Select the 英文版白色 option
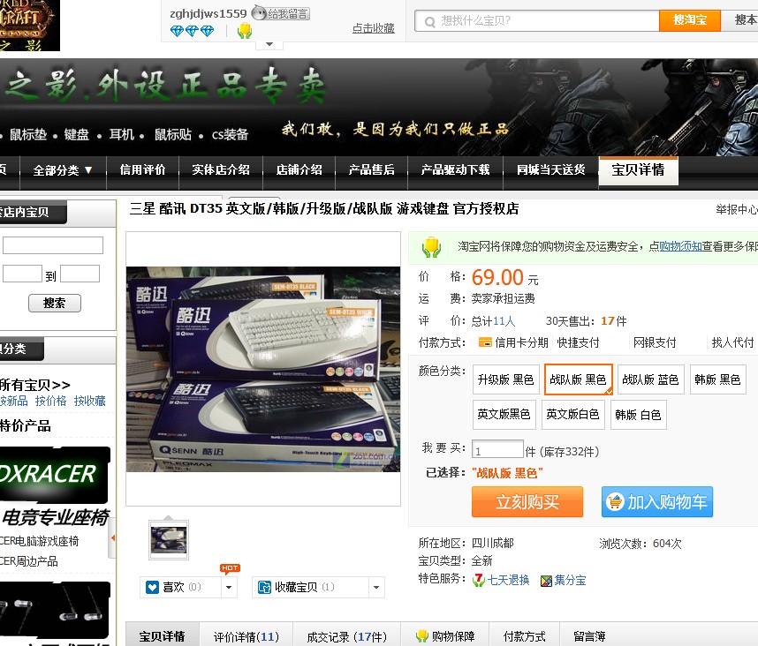The height and width of the screenshot is (646, 758). (x=572, y=414)
